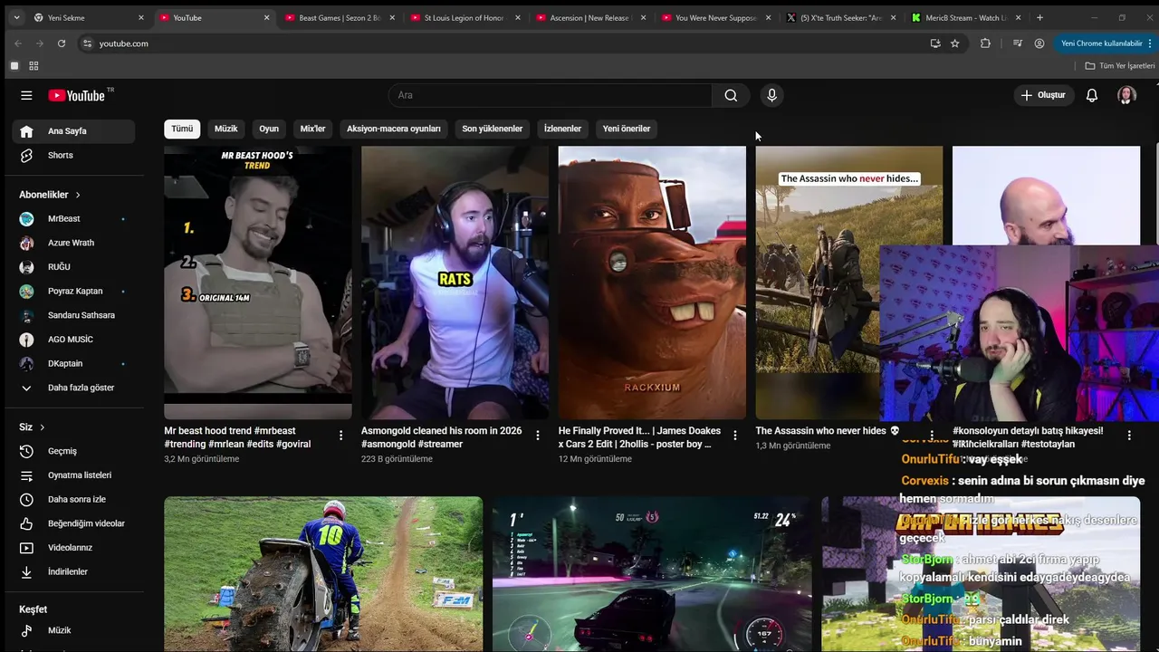
Task: Open more options for #konsoloyun video
Action: click(x=1129, y=436)
